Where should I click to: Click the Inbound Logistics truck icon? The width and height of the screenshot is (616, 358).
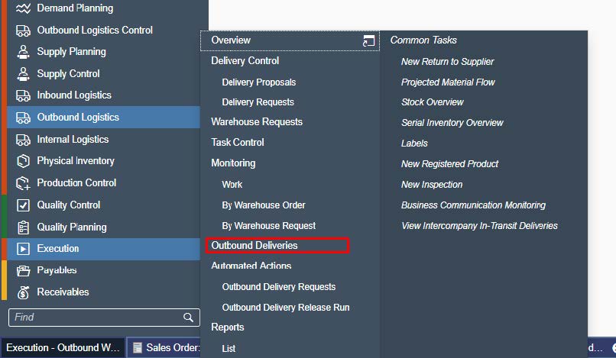[23, 95]
